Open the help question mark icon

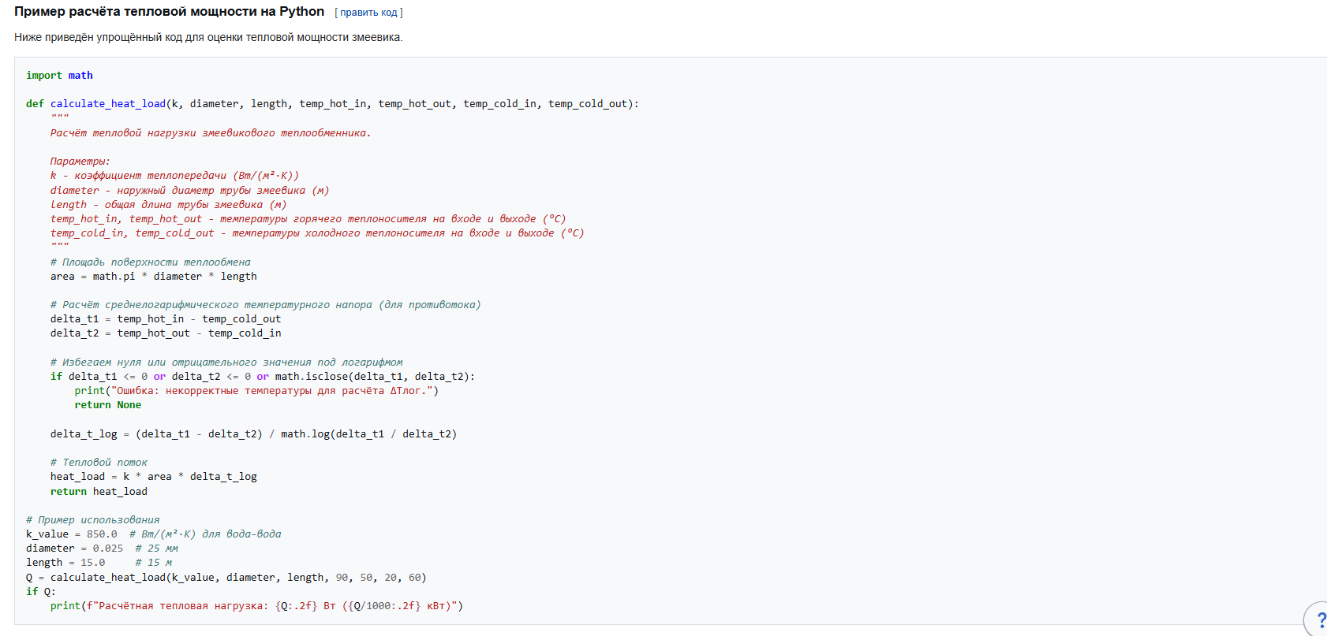tap(1319, 620)
